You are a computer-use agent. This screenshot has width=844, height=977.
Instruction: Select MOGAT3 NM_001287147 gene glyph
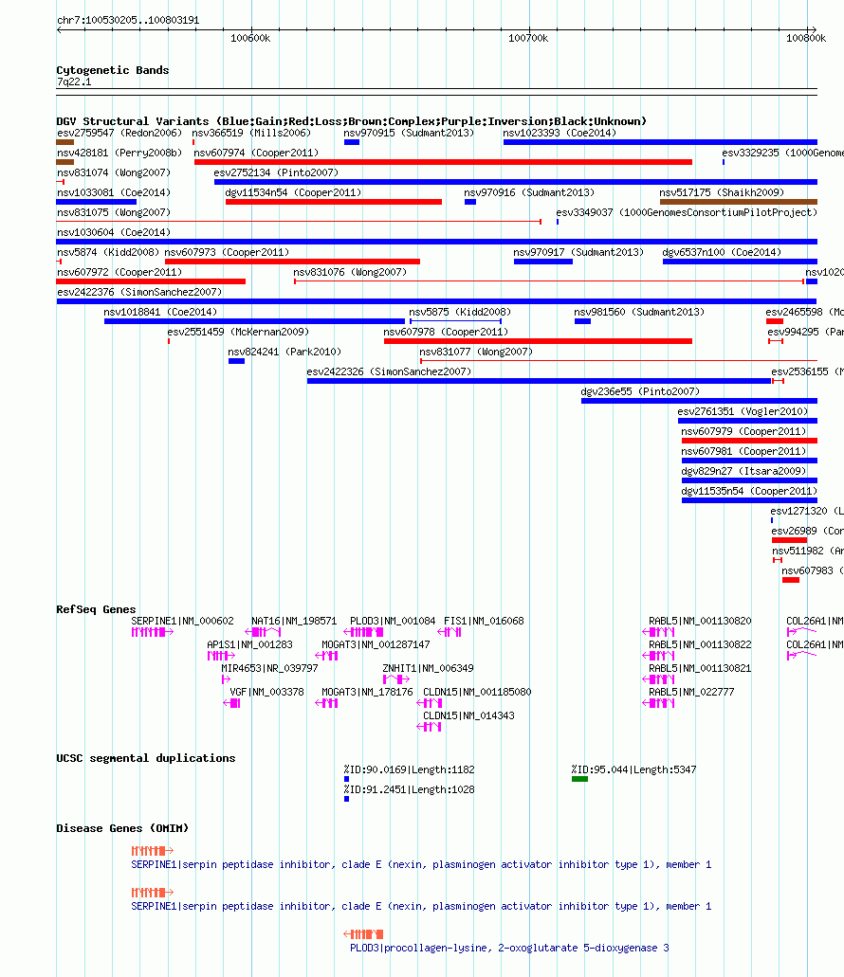(326, 656)
